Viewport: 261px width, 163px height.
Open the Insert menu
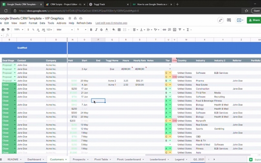pyautogui.click(x=23, y=23)
